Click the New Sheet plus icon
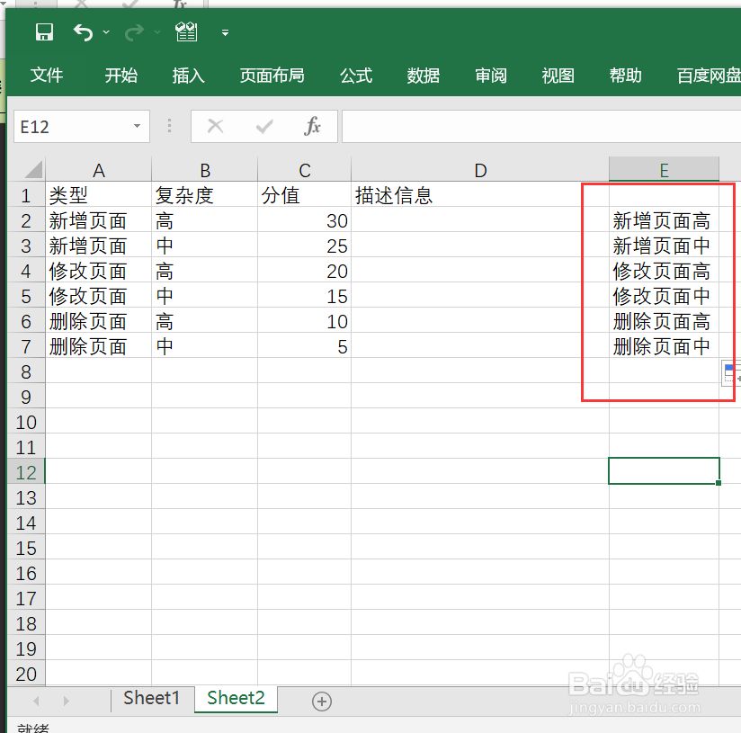The height and width of the screenshot is (733, 741). 322,701
